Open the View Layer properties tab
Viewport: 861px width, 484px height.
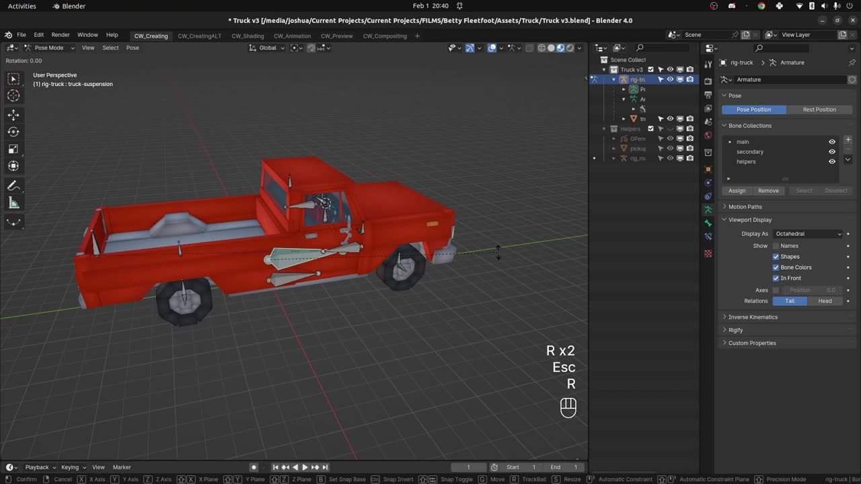(708, 108)
